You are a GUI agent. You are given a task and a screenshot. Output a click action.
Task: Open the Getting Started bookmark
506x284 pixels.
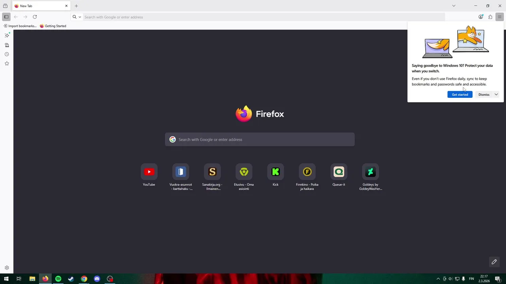pos(53,26)
